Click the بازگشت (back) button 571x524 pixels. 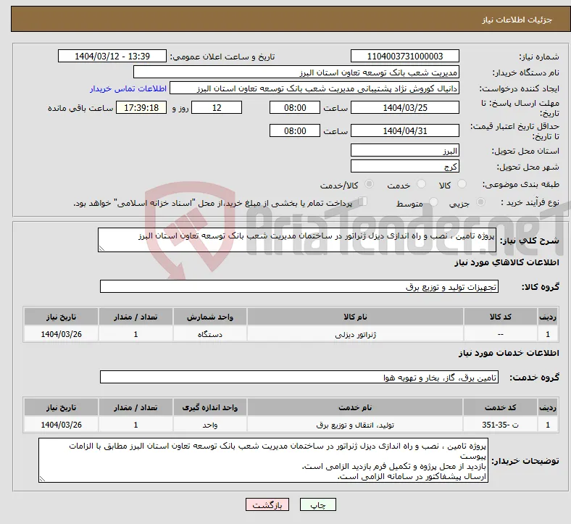267,504
